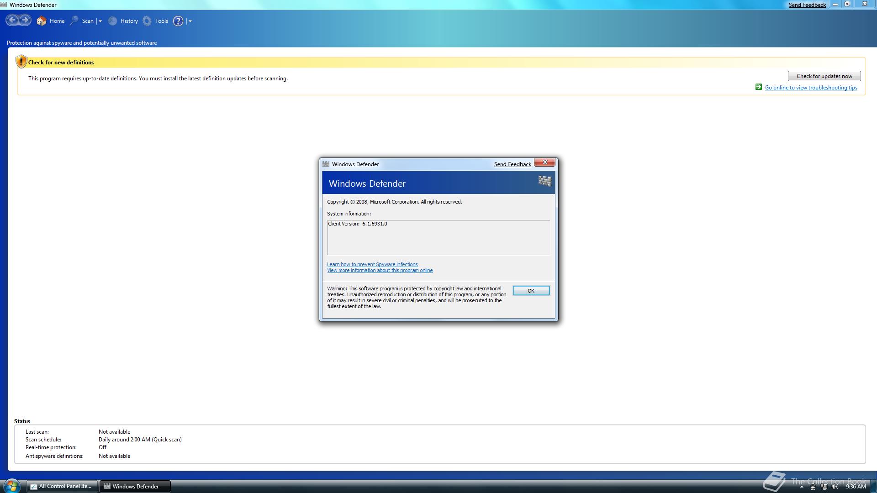Open the network tray icon

tap(824, 487)
